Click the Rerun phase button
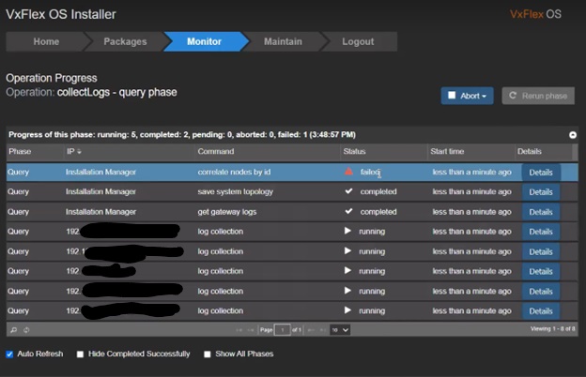This screenshot has height=377, width=586. coord(537,96)
